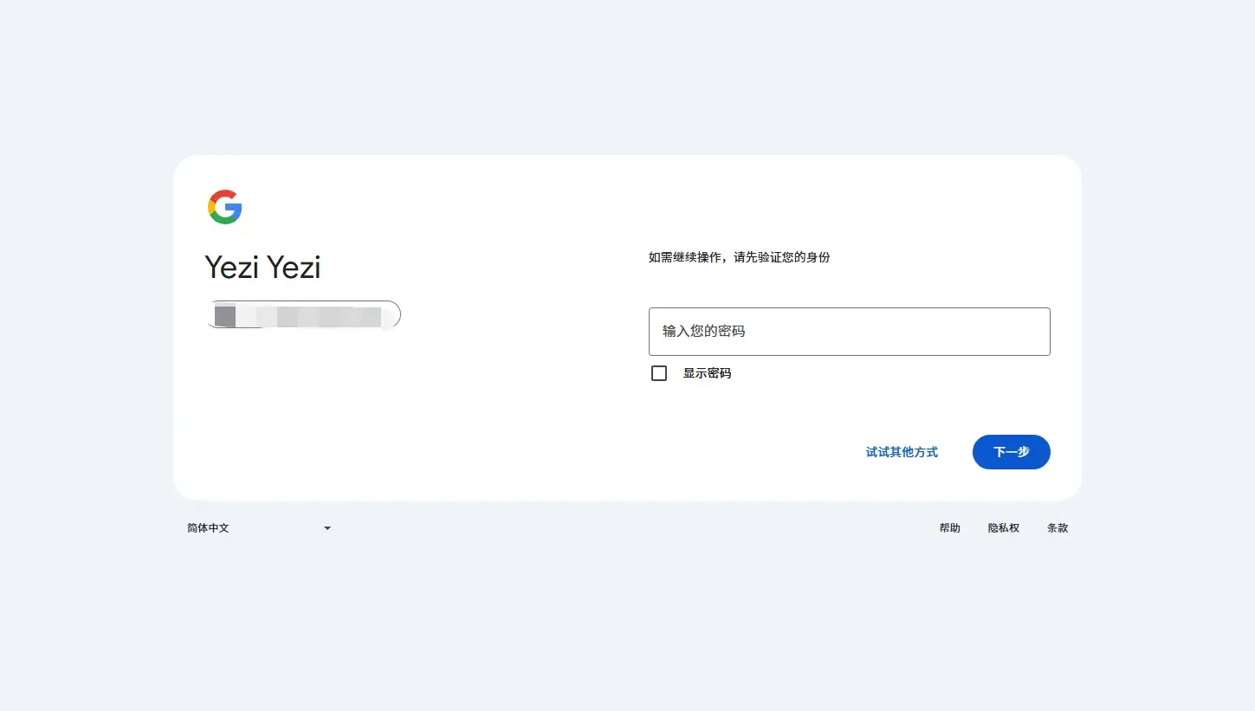This screenshot has height=711, width=1255.
Task: Click the Google logo at the top
Action: point(224,206)
